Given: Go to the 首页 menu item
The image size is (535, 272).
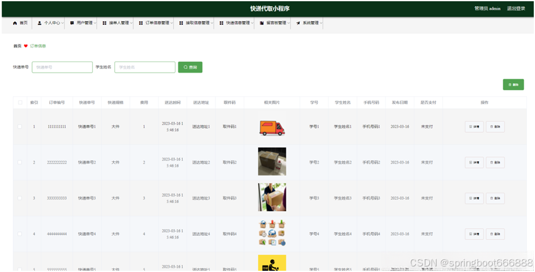Looking at the screenshot, I should 20,23.
